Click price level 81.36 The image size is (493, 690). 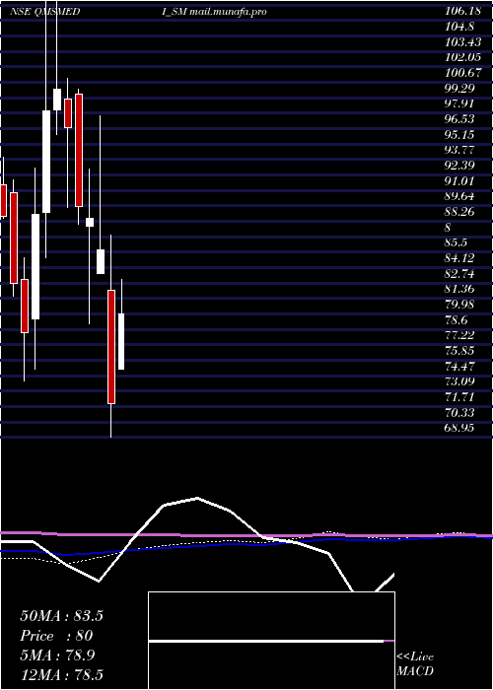tap(459, 289)
